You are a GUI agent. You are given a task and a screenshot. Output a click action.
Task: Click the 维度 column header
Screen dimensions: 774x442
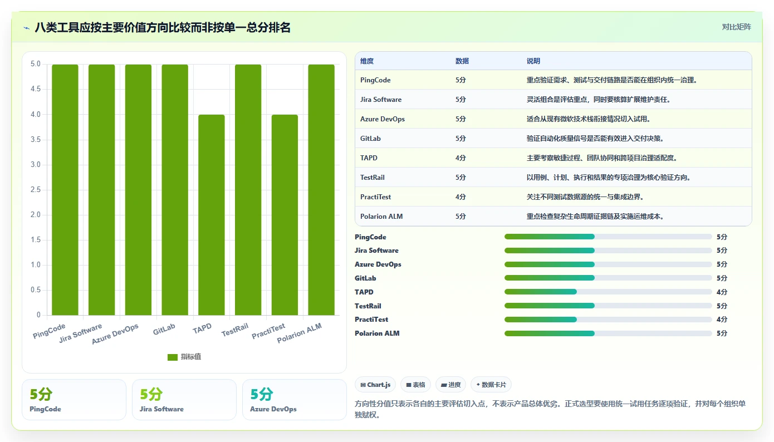pyautogui.click(x=367, y=61)
